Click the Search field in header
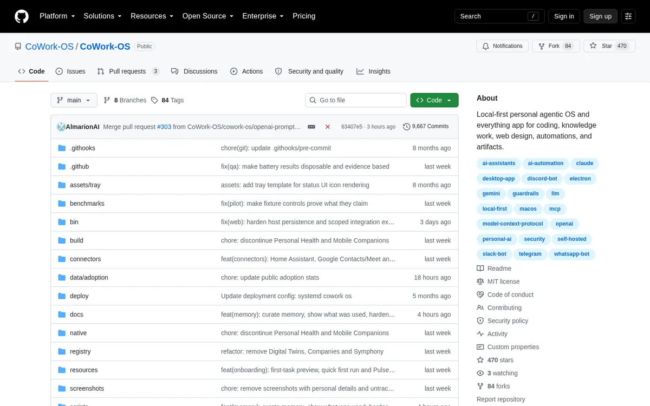This screenshot has width=650, height=406. click(x=499, y=16)
